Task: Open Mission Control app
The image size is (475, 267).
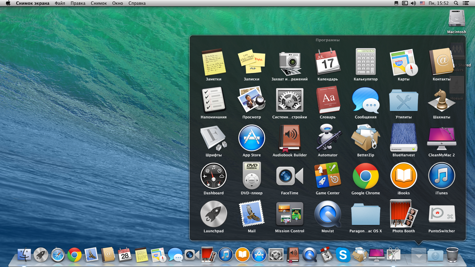Action: (290, 214)
